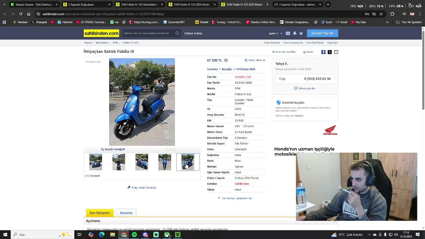Click Ücretsiz İlan Ver button
The width and height of the screenshot is (425, 239).
coord(322,33)
